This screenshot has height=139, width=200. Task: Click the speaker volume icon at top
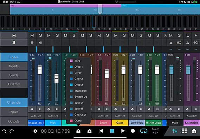[x=117, y=2]
